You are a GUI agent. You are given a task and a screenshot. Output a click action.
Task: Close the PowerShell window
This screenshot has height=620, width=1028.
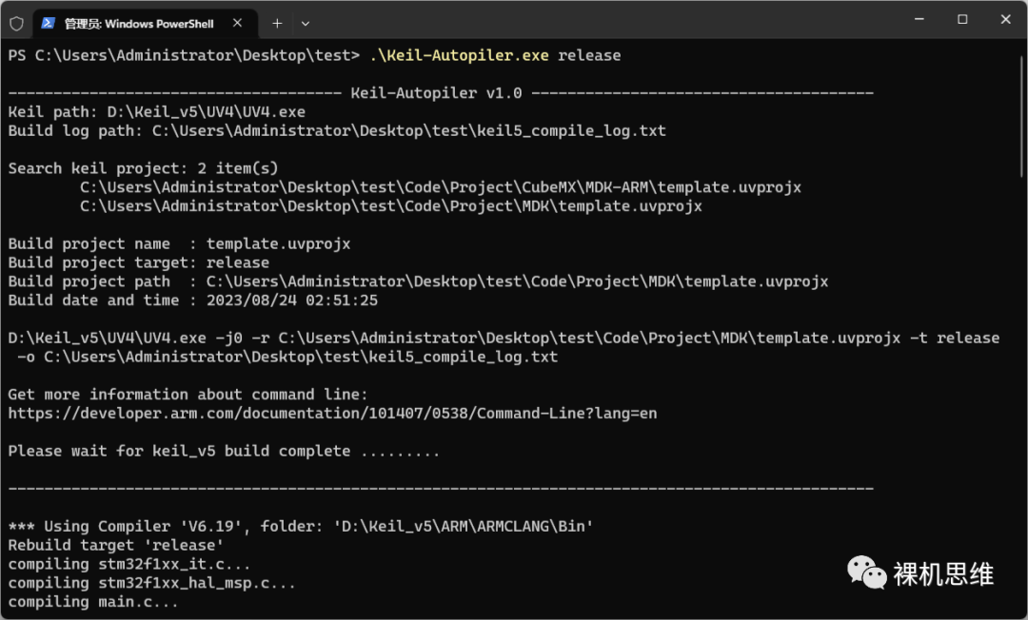(1006, 20)
